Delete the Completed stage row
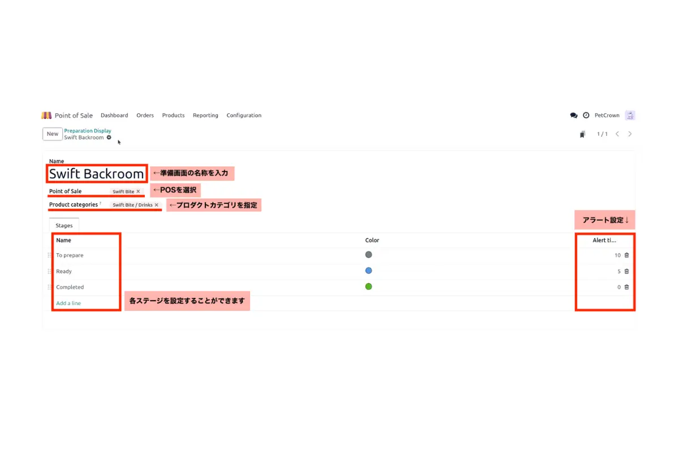The image size is (679, 453). pos(626,287)
